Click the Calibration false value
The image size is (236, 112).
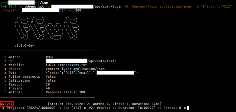(x=51, y=81)
